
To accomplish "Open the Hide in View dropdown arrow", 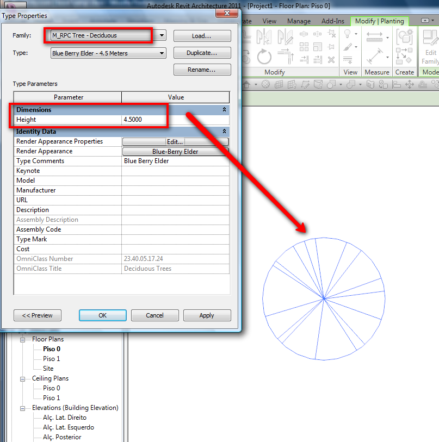I will tap(356, 34).
